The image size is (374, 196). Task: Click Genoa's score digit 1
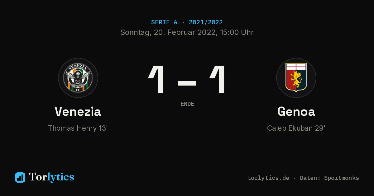[218, 80]
